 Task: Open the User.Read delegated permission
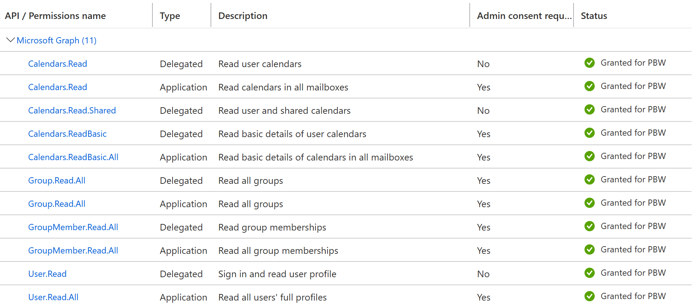pyautogui.click(x=48, y=274)
